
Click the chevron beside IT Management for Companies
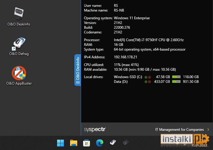pos(208,130)
